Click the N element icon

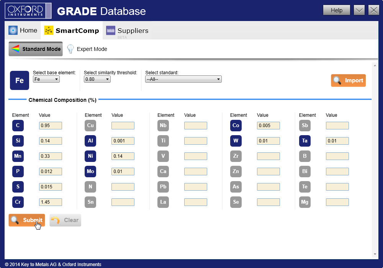coord(90,187)
